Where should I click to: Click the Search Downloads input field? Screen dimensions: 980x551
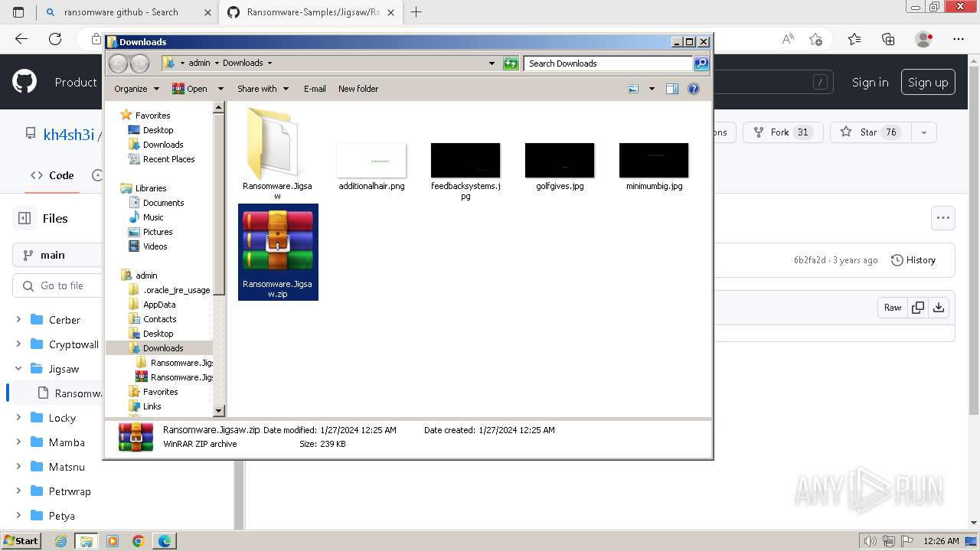click(x=609, y=64)
